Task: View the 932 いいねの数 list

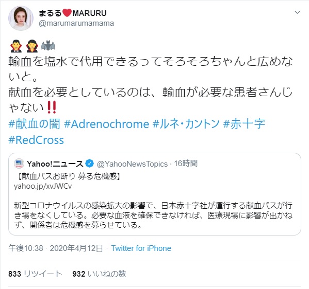Action: coord(99,274)
